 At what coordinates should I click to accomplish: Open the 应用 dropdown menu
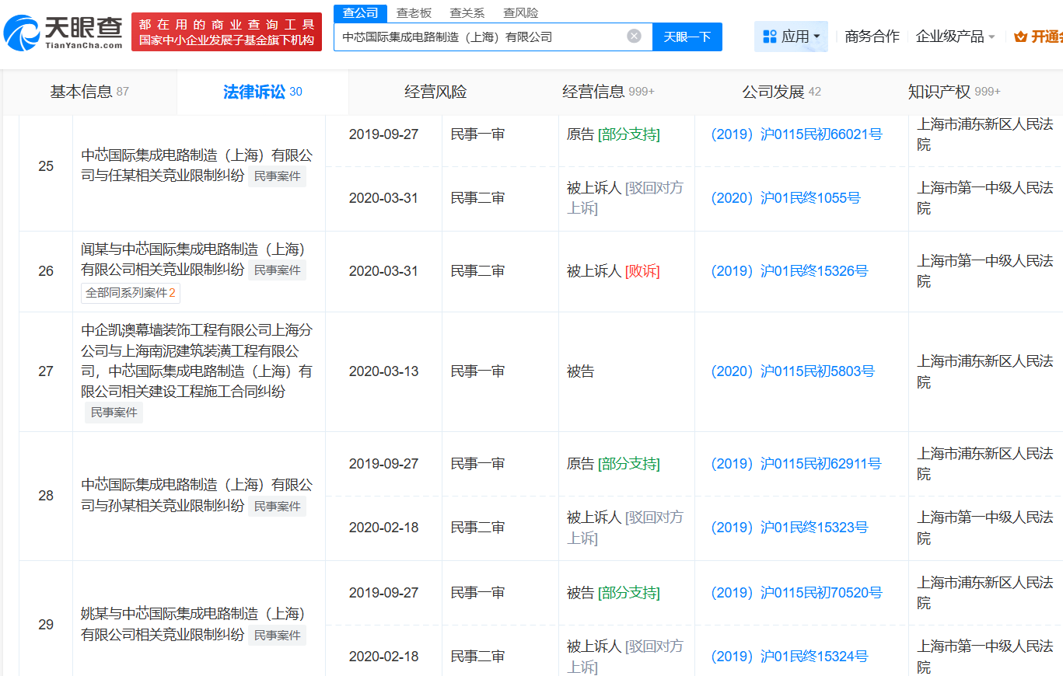click(791, 37)
